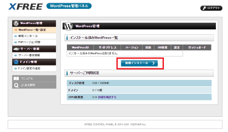Click the 0.04 / 2000MB disk value
Viewport: 228px width, 132px height.
click(101, 83)
